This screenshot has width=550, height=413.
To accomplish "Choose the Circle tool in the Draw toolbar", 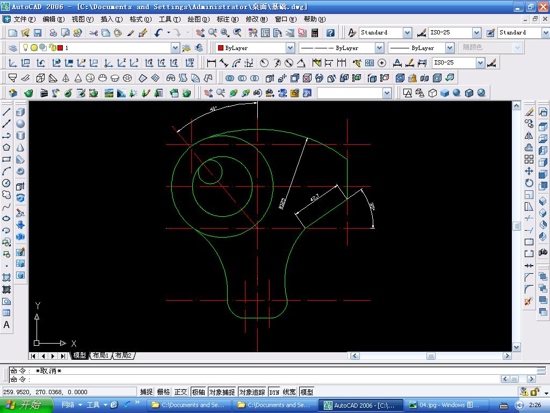I will 6,183.
